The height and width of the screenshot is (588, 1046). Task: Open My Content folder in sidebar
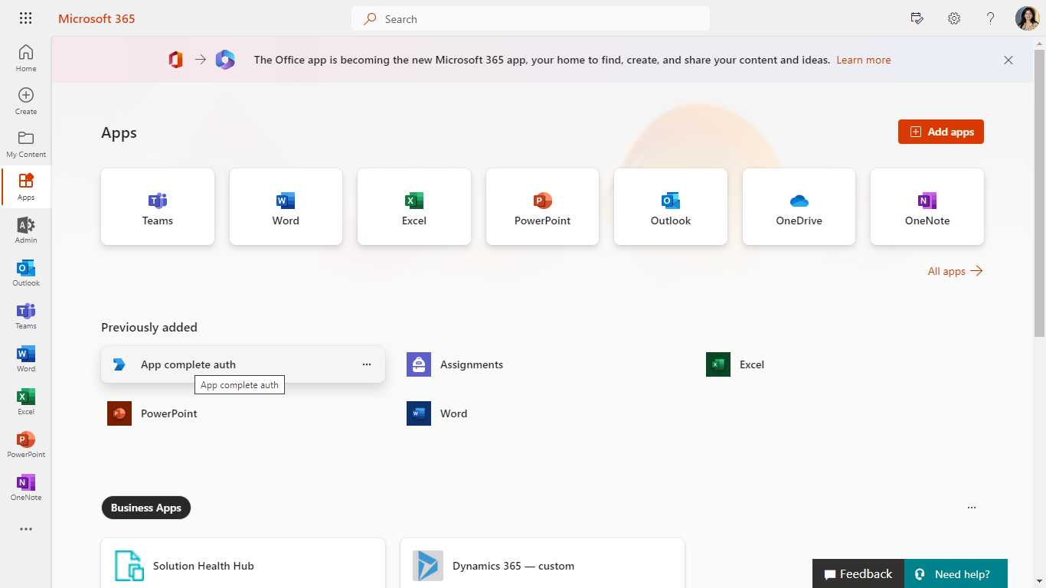pos(26,144)
